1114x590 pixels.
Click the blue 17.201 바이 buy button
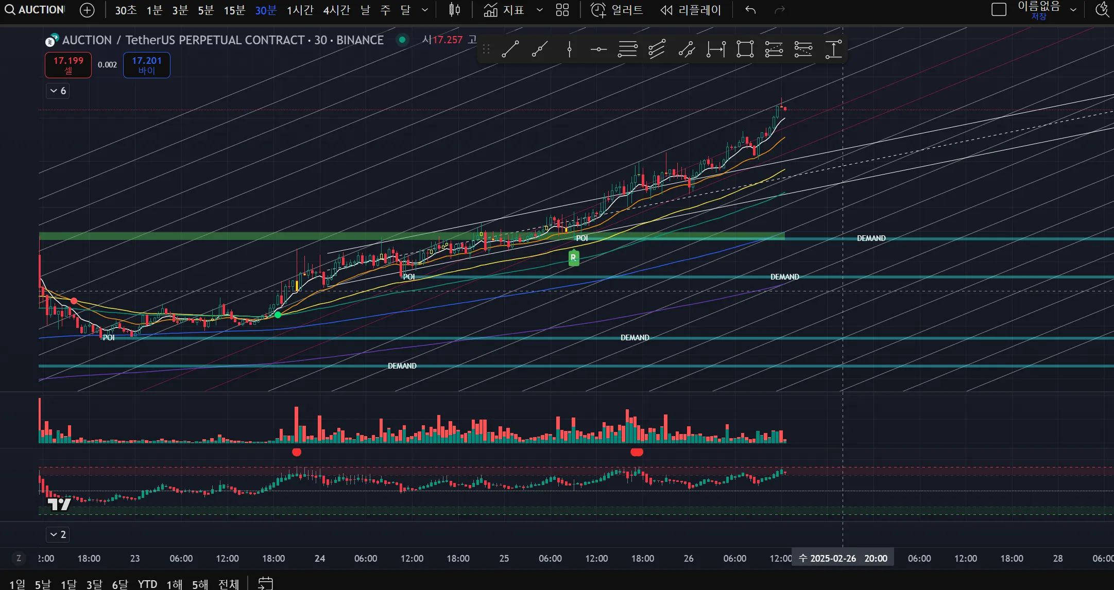[x=147, y=65]
